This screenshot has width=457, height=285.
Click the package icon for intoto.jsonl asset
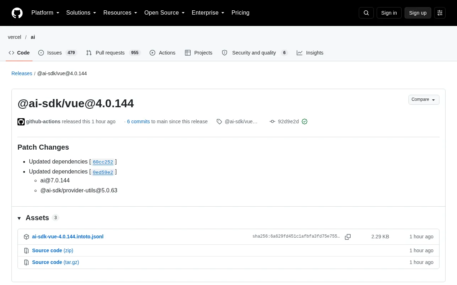[x=26, y=237]
